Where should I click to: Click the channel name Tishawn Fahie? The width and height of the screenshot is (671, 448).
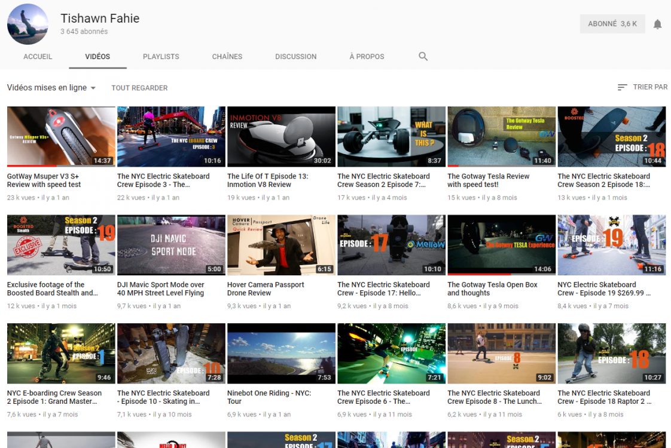(100, 19)
